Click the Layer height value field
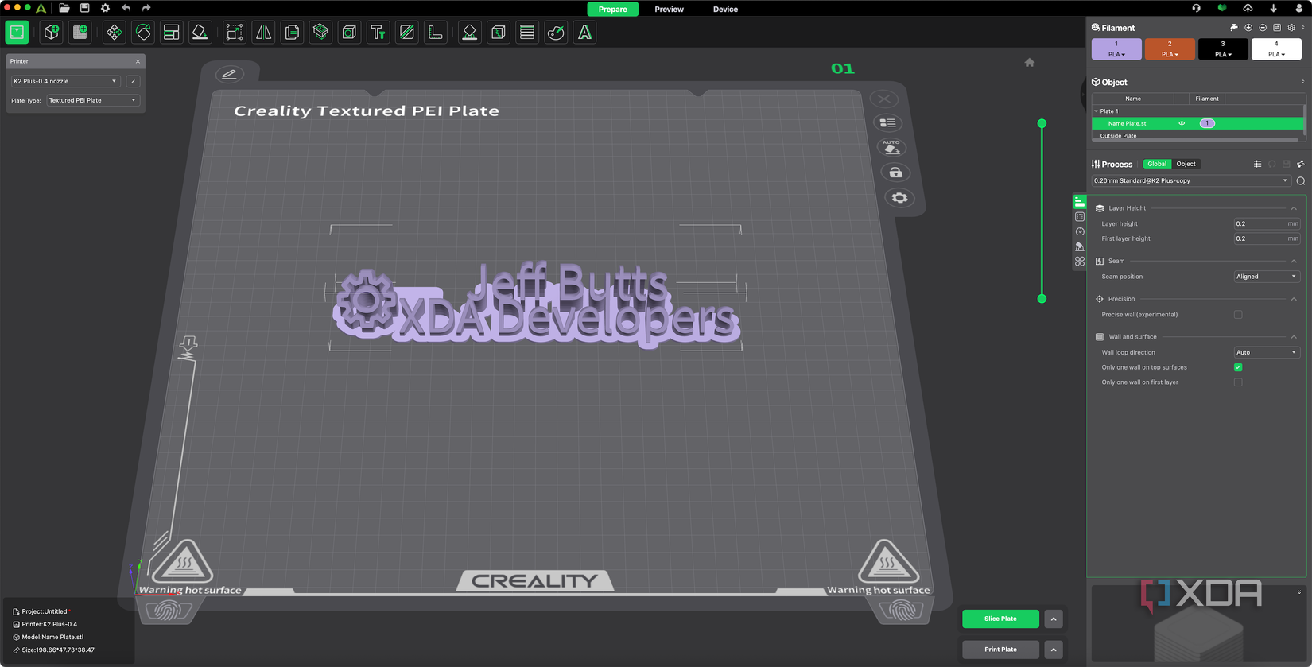 1266,223
